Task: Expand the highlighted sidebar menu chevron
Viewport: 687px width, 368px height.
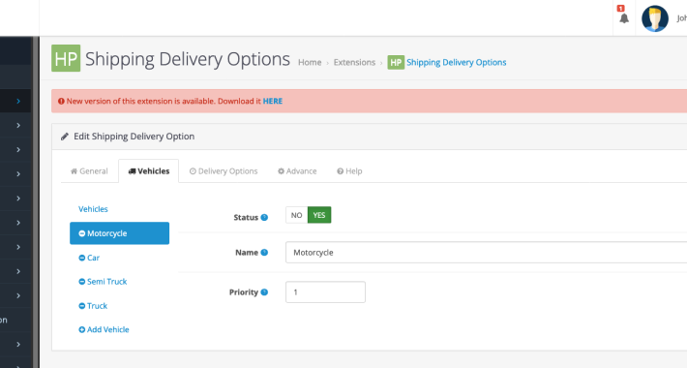Action: pos(18,102)
